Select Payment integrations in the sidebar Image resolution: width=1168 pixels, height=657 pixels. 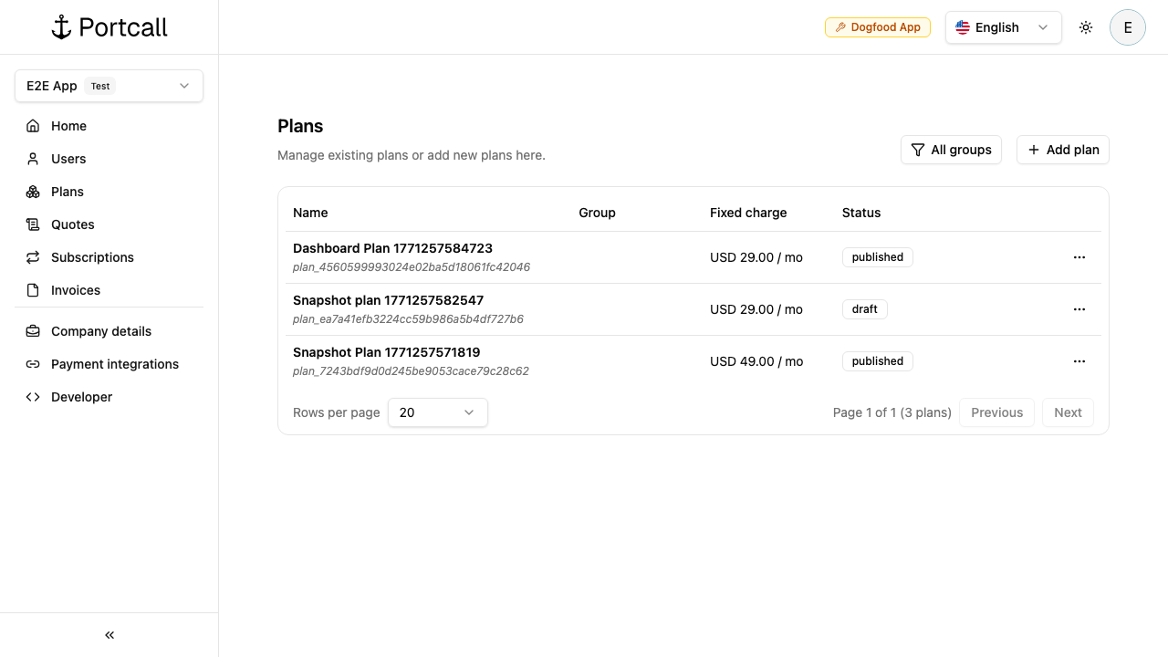[114, 364]
